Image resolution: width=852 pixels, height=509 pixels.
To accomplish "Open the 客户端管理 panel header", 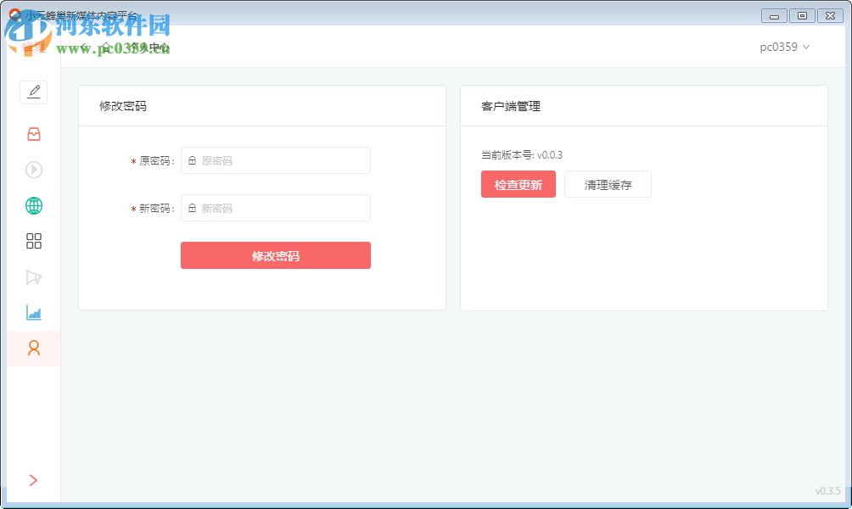I will point(511,106).
